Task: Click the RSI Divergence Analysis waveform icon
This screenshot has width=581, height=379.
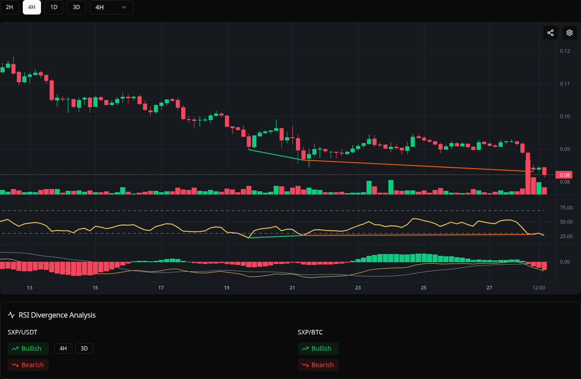Action: 11,315
